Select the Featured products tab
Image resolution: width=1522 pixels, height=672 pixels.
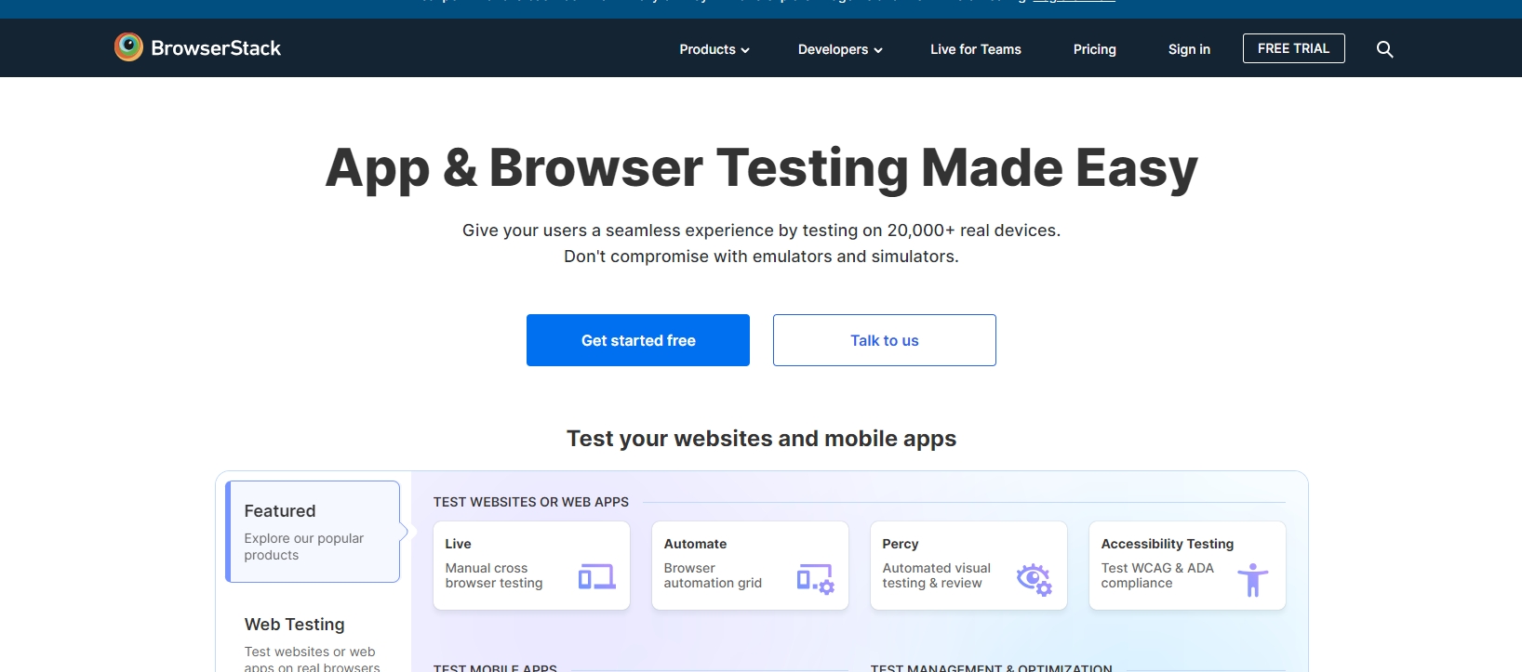[313, 532]
